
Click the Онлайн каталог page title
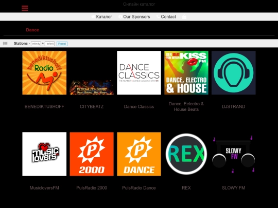pos(139,4)
